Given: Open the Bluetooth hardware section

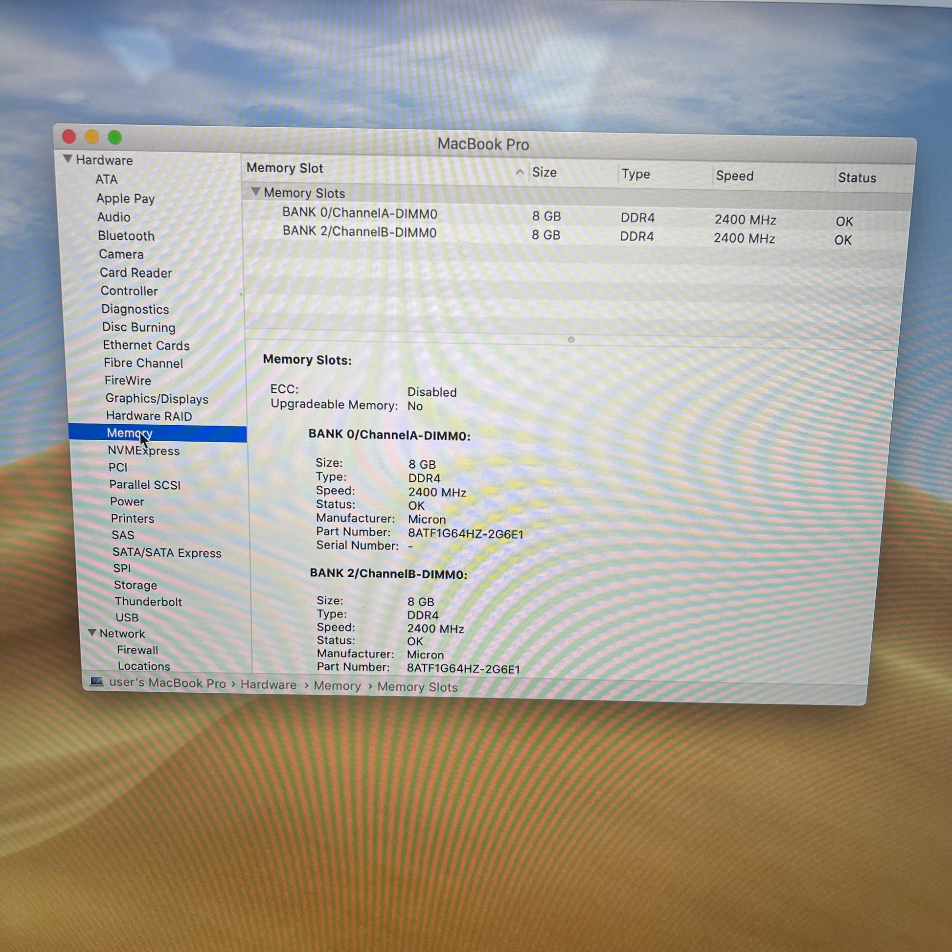Looking at the screenshot, I should pos(126,235).
